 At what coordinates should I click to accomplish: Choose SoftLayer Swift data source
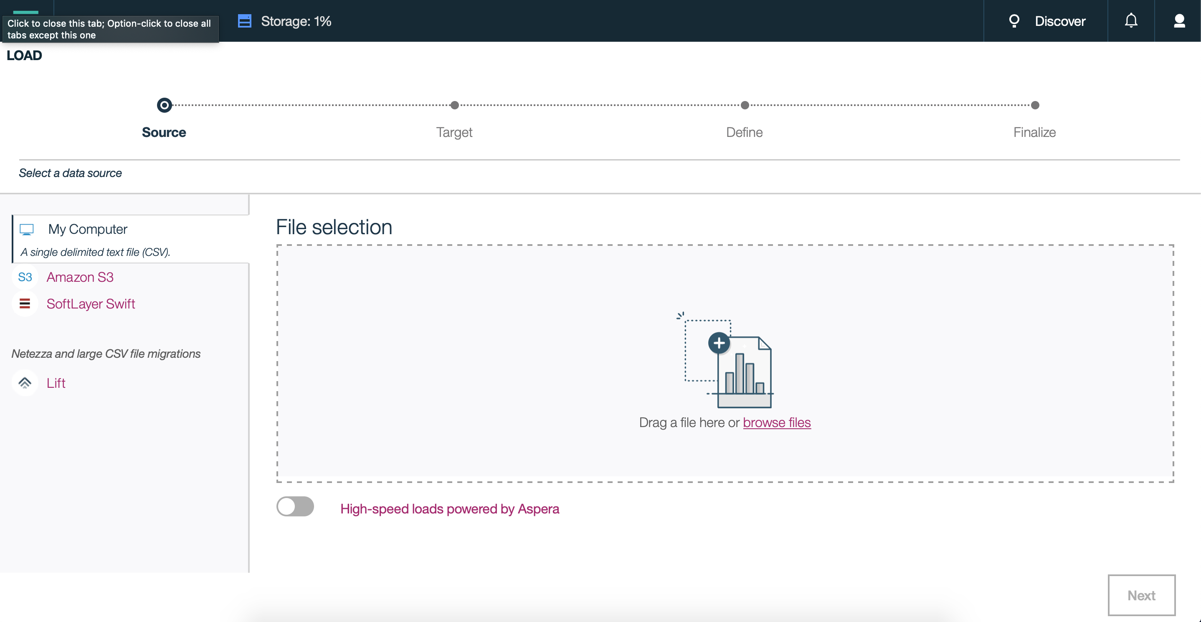click(x=91, y=304)
